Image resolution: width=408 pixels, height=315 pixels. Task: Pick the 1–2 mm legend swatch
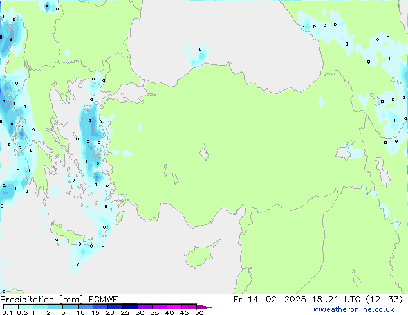(41, 307)
